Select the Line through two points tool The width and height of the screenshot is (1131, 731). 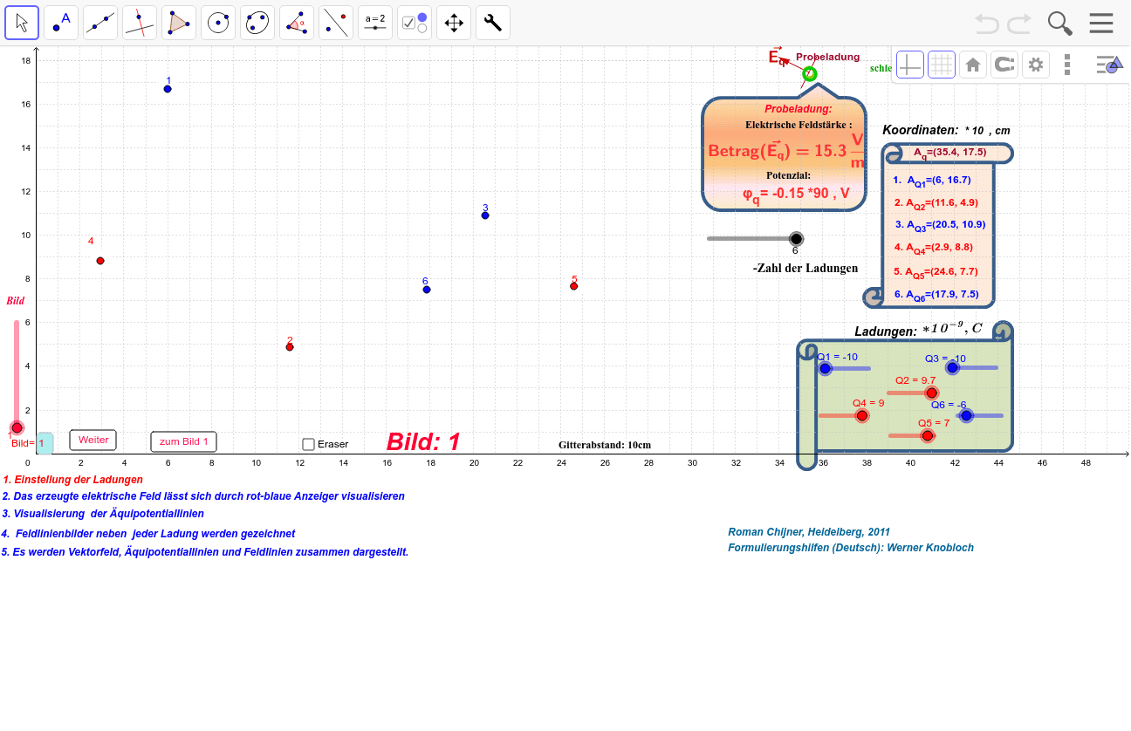[100, 23]
